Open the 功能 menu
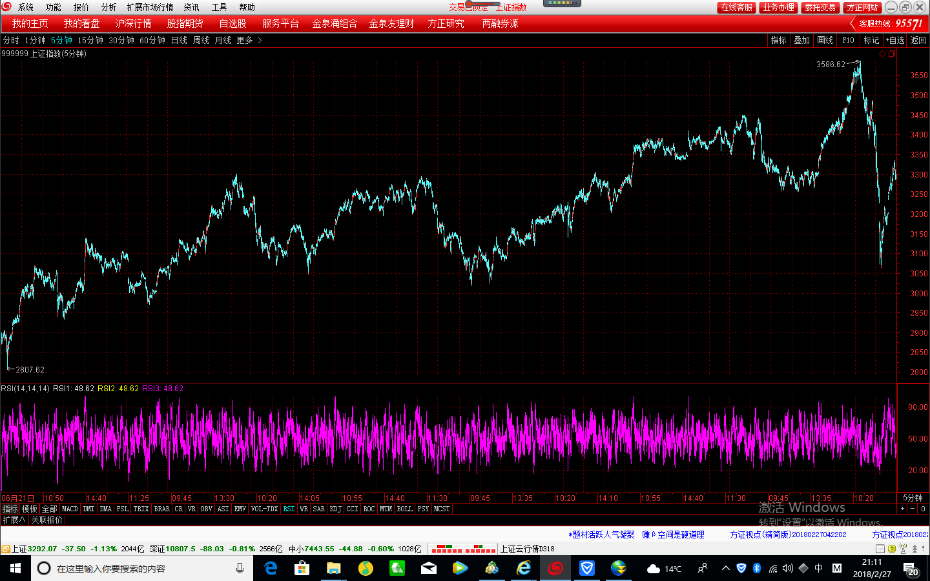930x581 pixels. coord(53,7)
